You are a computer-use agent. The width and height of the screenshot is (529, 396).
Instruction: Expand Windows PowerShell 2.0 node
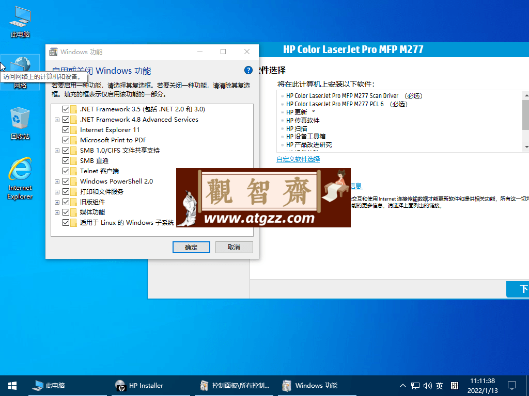[57, 181]
